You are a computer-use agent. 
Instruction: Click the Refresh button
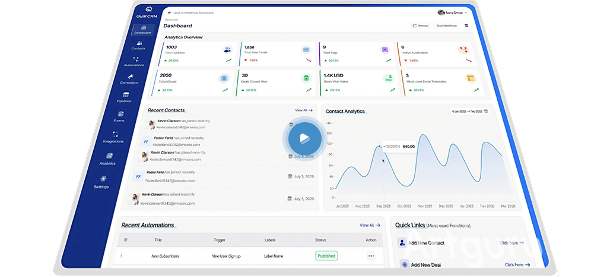(420, 26)
